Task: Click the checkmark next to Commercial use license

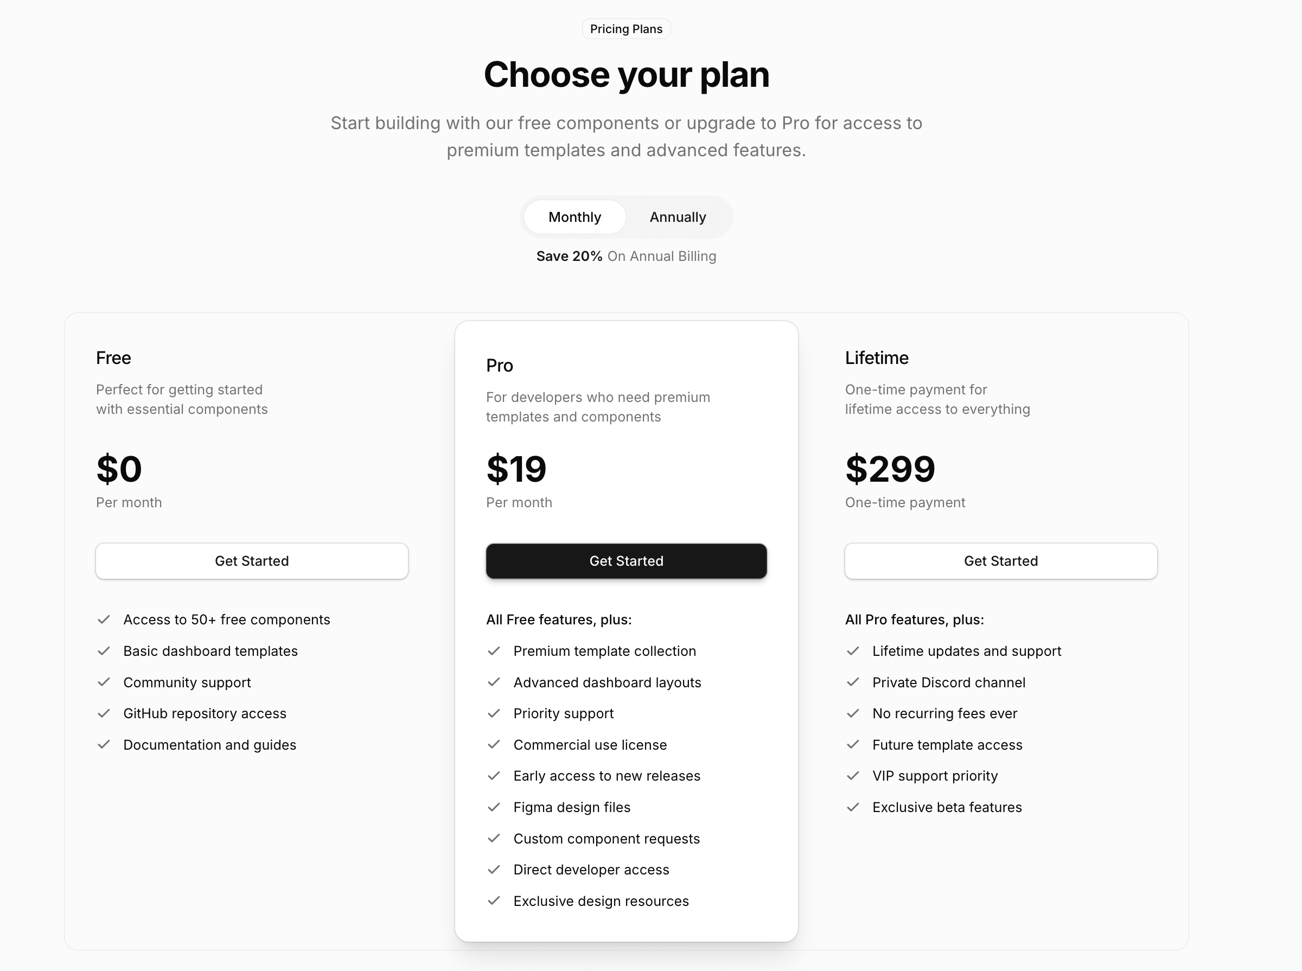Action: 494,744
